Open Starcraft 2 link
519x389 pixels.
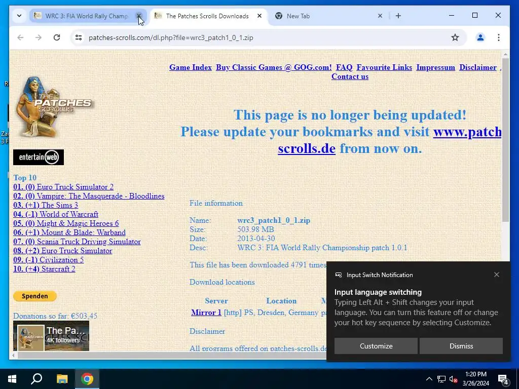tap(44, 269)
